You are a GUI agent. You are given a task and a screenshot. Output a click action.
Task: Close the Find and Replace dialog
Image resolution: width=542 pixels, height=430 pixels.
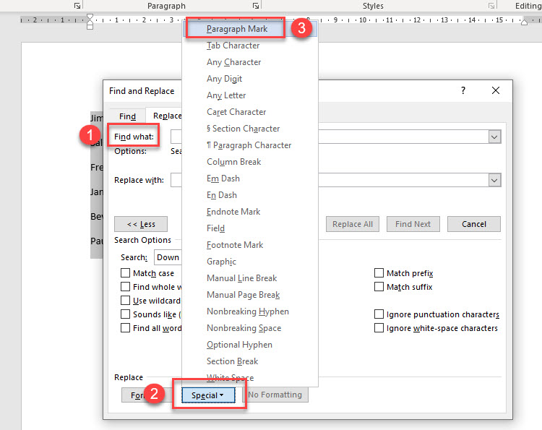pos(496,91)
